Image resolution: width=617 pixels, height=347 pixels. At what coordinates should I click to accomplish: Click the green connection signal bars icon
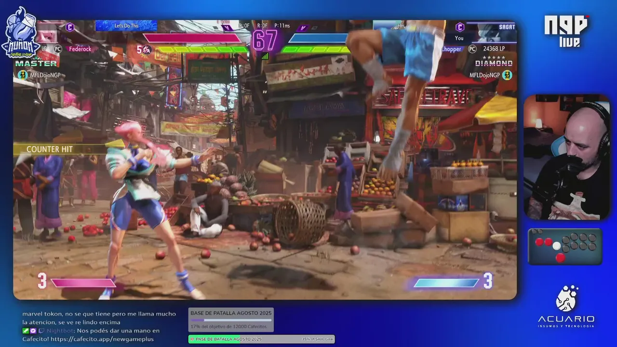[265, 56]
